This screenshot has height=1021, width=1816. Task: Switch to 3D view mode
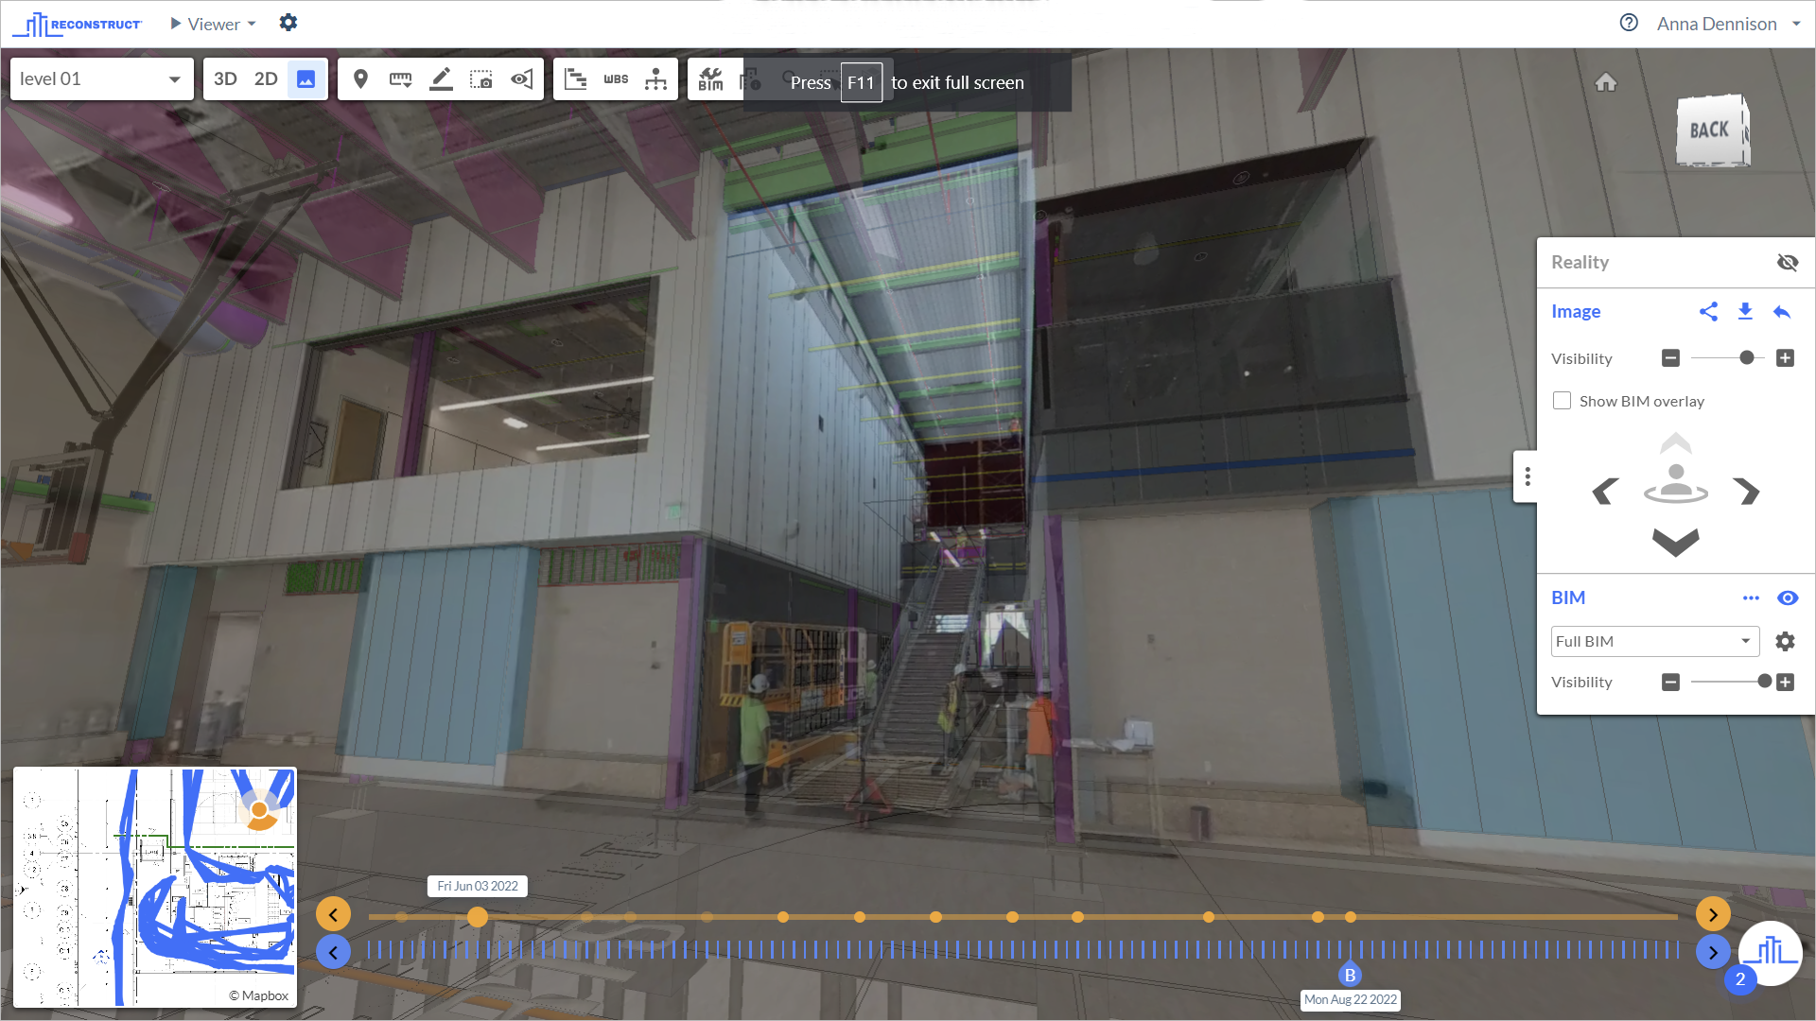pos(225,79)
